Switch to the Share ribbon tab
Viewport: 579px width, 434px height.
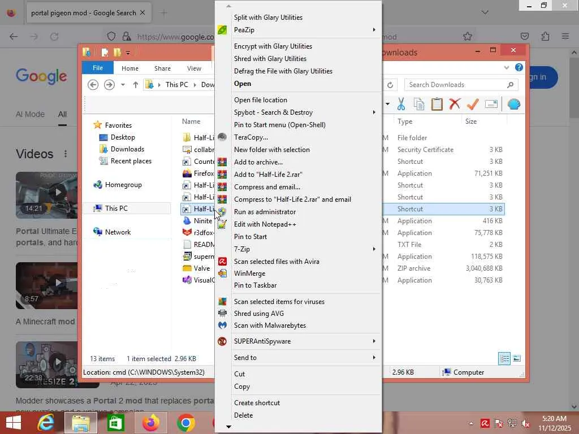click(x=162, y=68)
